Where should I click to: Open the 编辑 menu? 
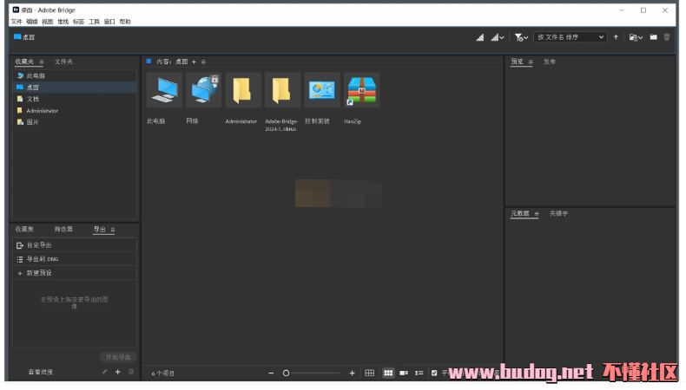(x=32, y=22)
